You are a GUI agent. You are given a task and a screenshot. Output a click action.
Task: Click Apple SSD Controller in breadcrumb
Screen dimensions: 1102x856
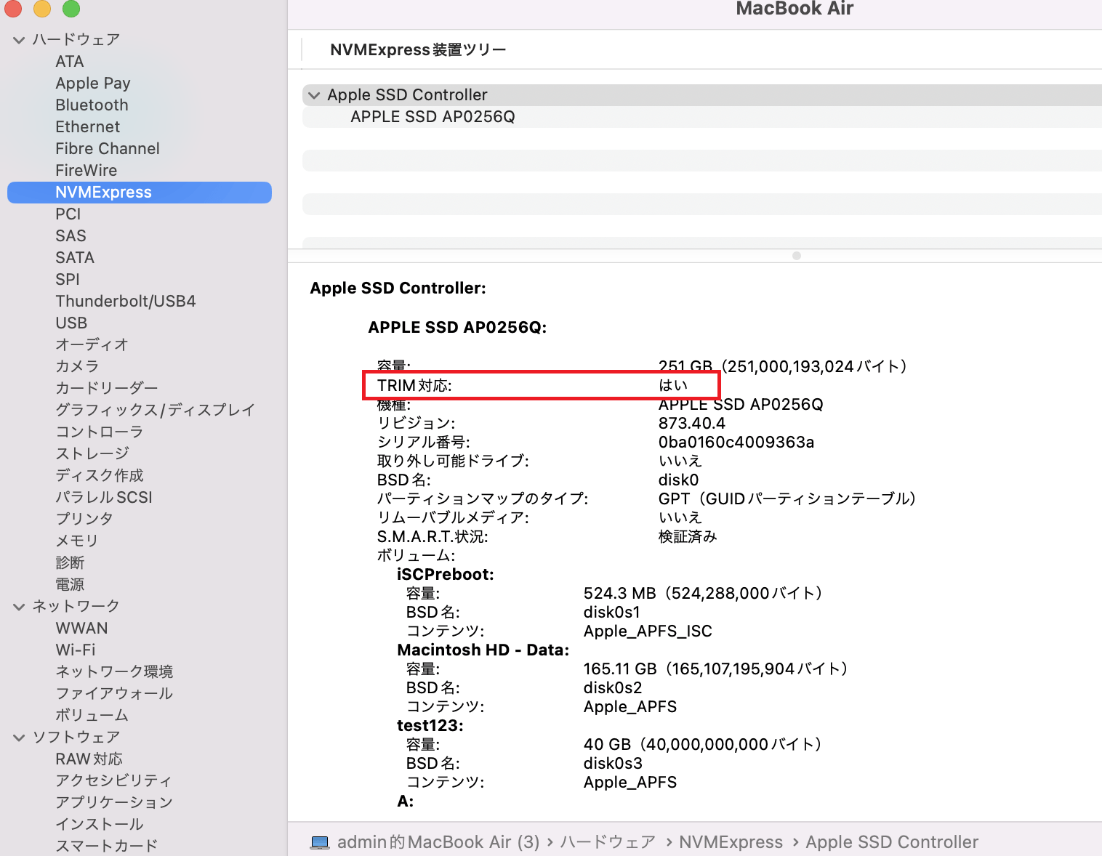point(892,842)
